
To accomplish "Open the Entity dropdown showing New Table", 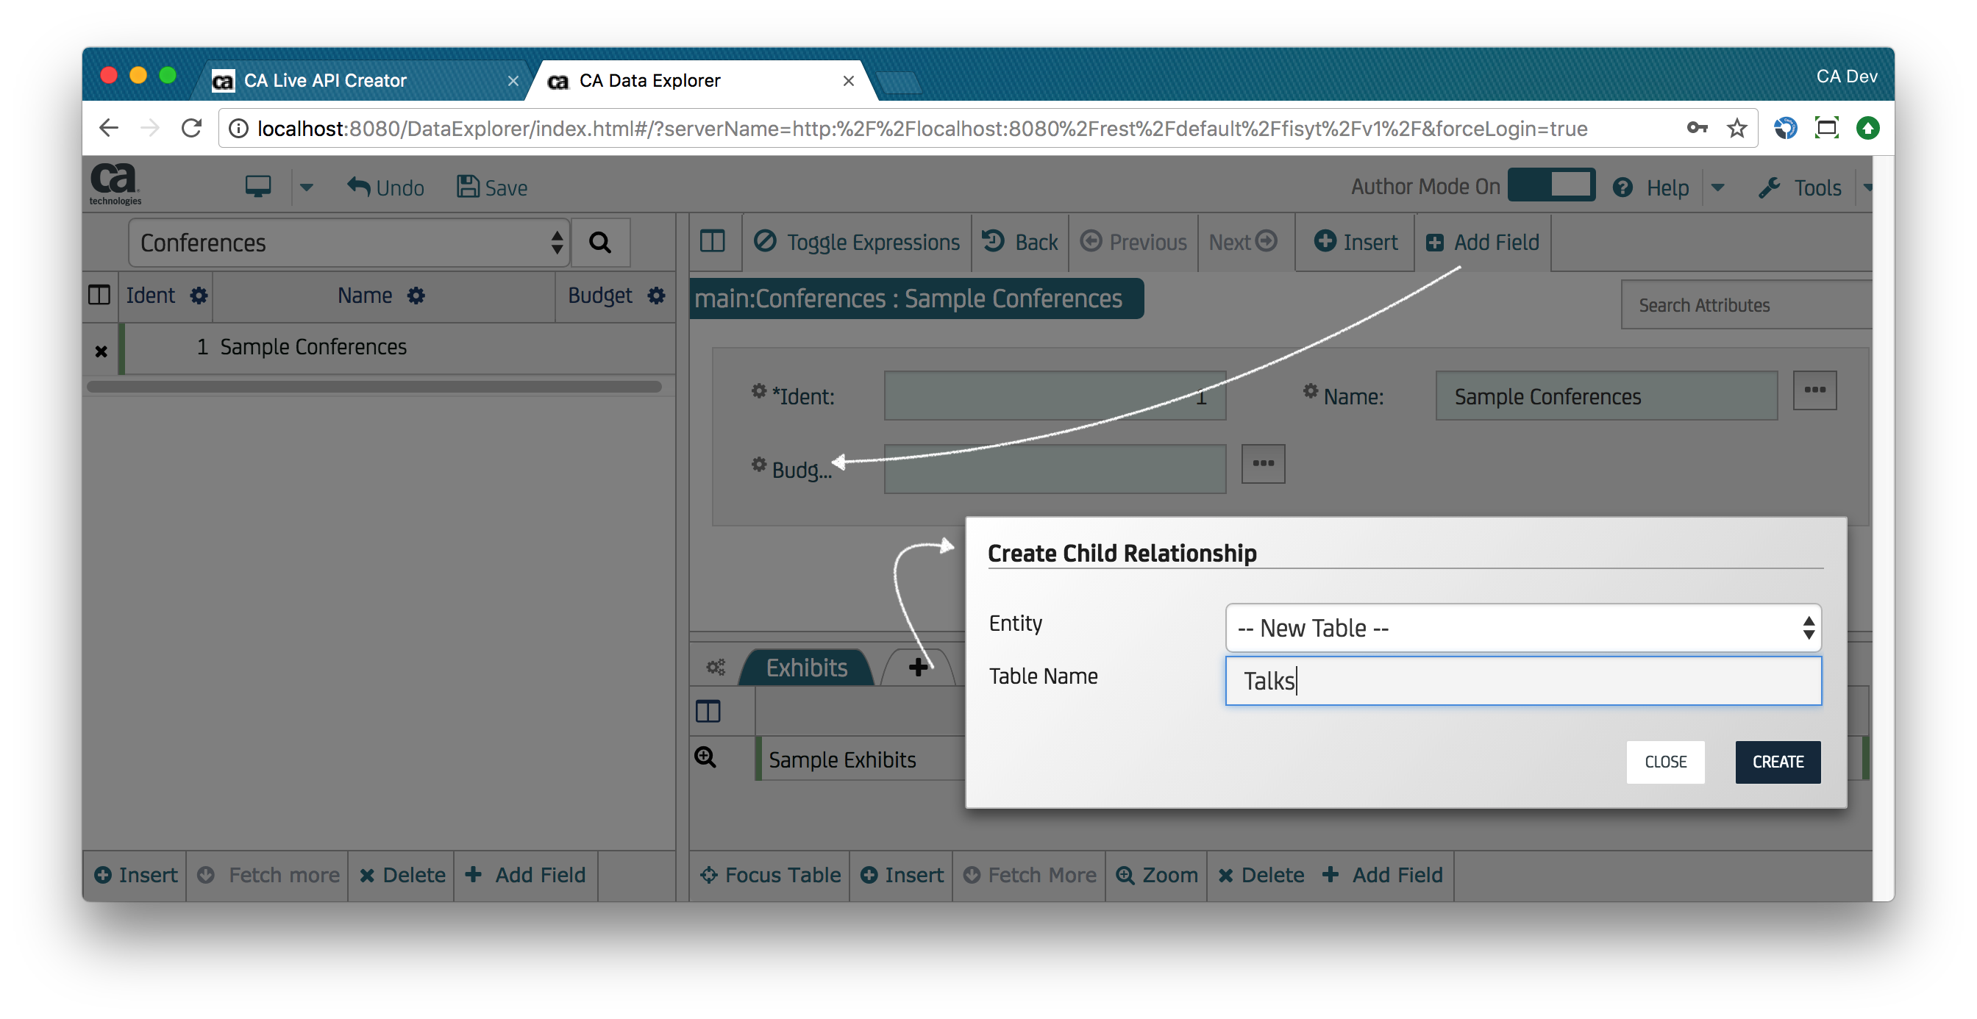I will point(1522,628).
